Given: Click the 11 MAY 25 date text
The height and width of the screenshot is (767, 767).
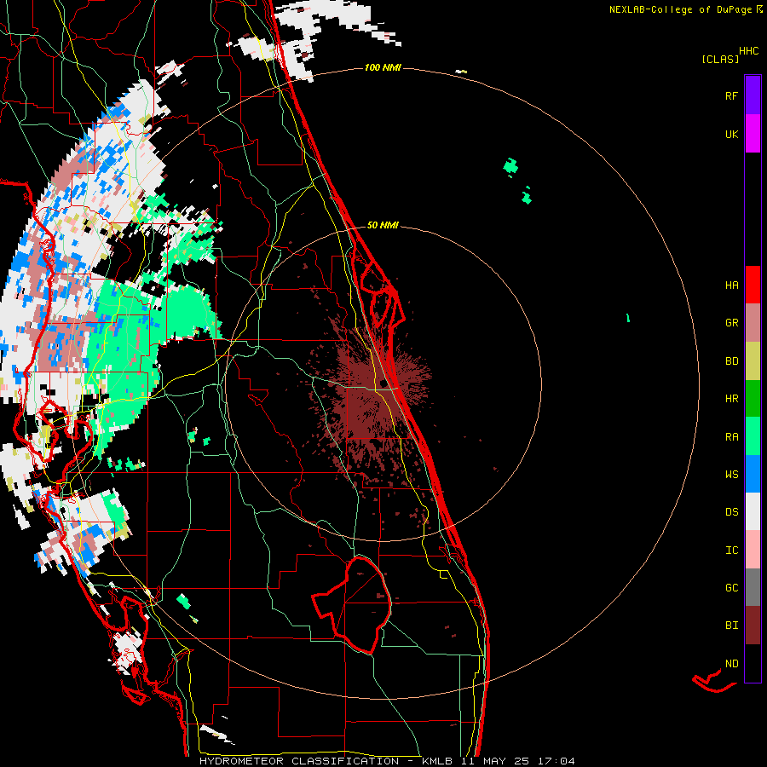Looking at the screenshot, I should point(498,761).
